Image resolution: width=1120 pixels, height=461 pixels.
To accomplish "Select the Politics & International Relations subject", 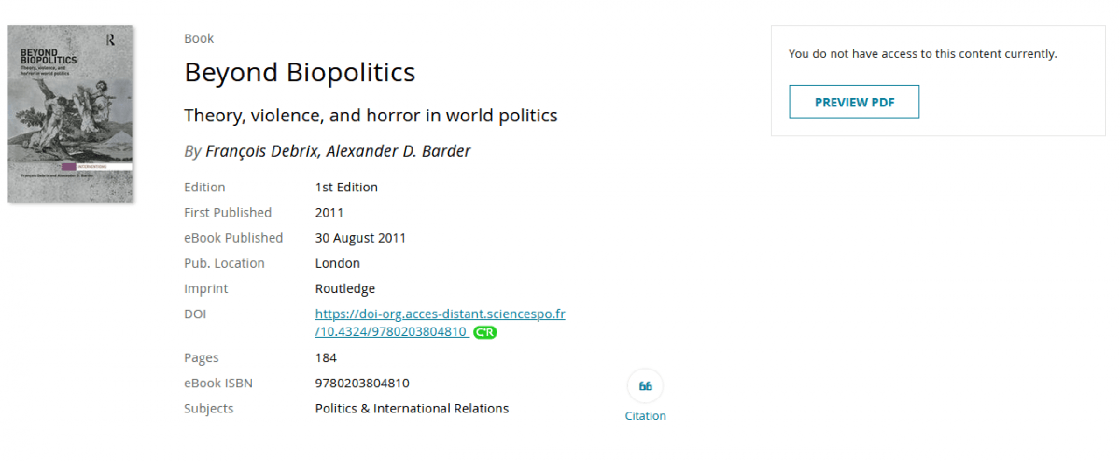I will 412,408.
